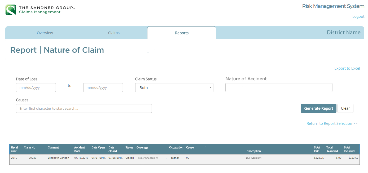
Task: Go back via Return to Report Selection
Action: click(332, 123)
